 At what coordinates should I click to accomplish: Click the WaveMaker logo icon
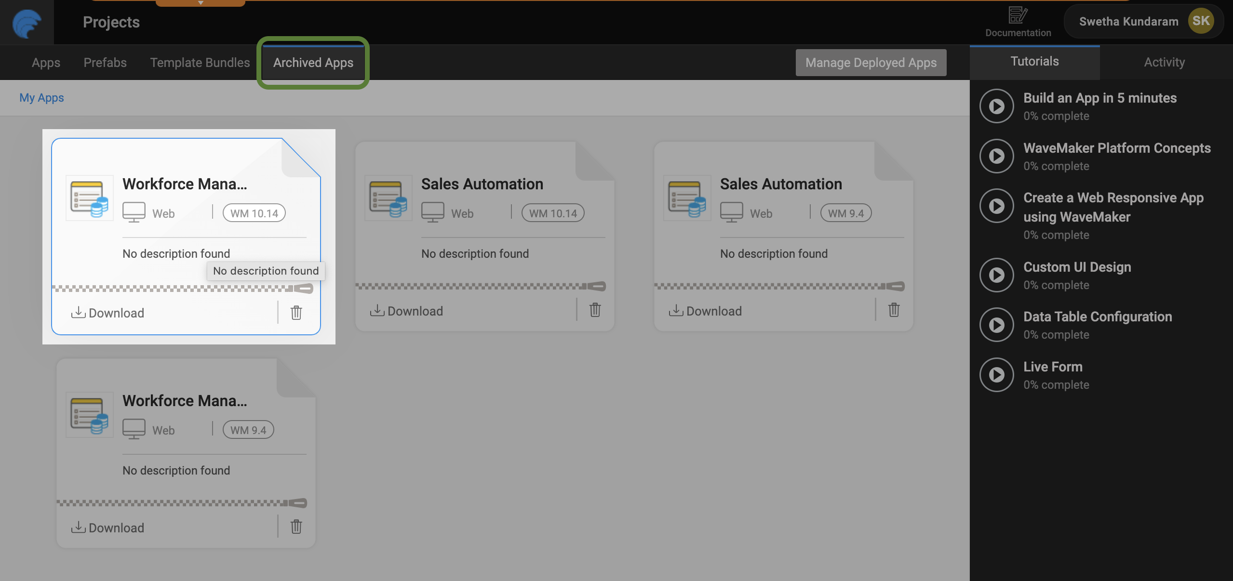(x=27, y=23)
